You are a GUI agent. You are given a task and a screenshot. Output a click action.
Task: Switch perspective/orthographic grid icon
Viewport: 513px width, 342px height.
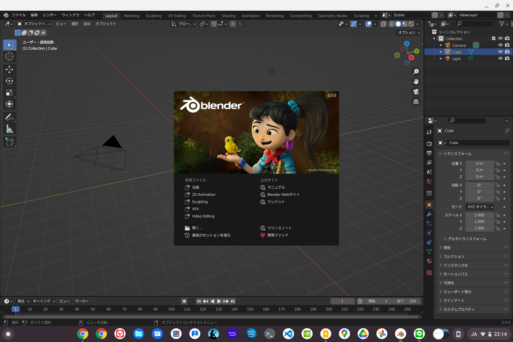(x=416, y=102)
